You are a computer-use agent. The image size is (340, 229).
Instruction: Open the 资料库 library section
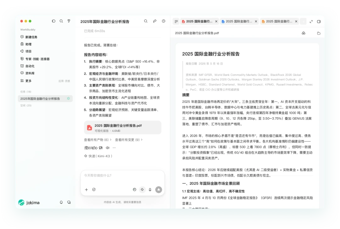point(27,73)
